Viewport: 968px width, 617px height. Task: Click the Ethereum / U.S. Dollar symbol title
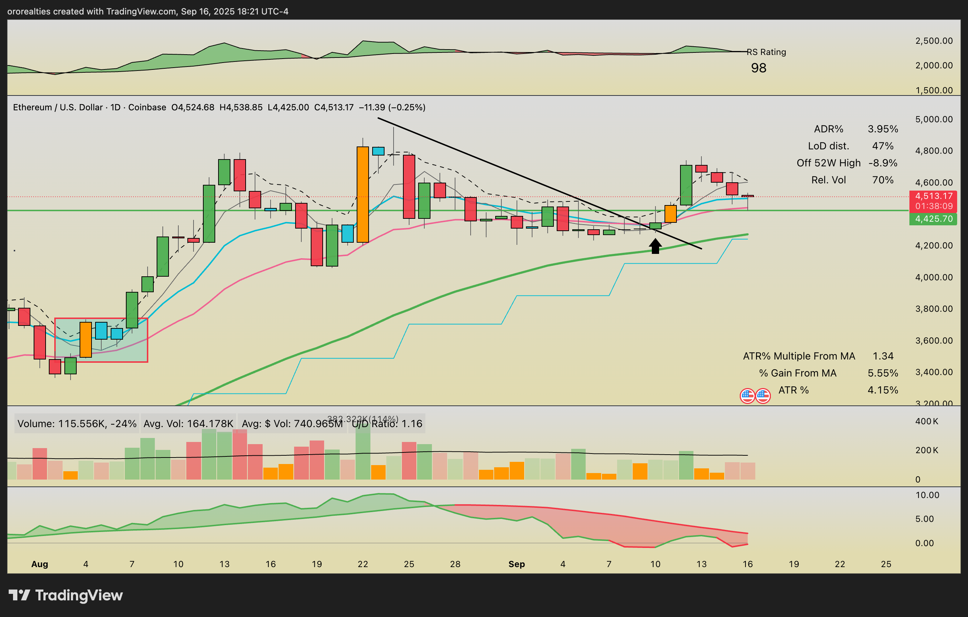coord(58,107)
